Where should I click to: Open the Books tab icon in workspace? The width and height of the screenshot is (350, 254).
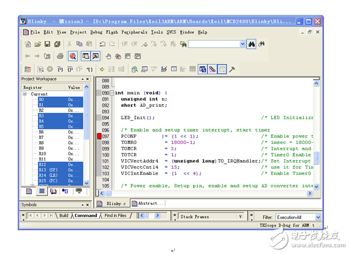click(x=53, y=191)
